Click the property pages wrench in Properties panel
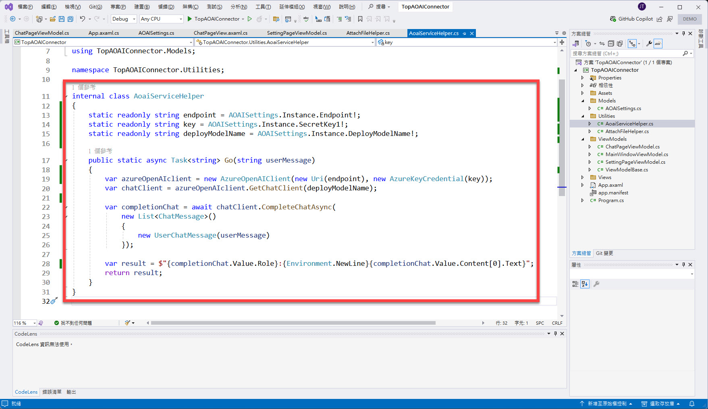 (x=596, y=284)
